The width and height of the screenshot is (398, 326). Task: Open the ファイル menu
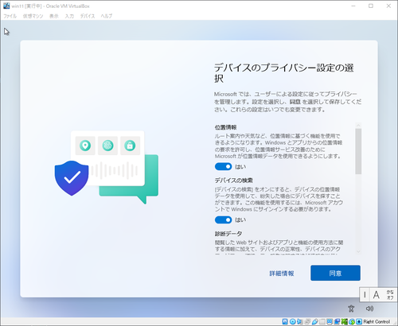(x=10, y=16)
